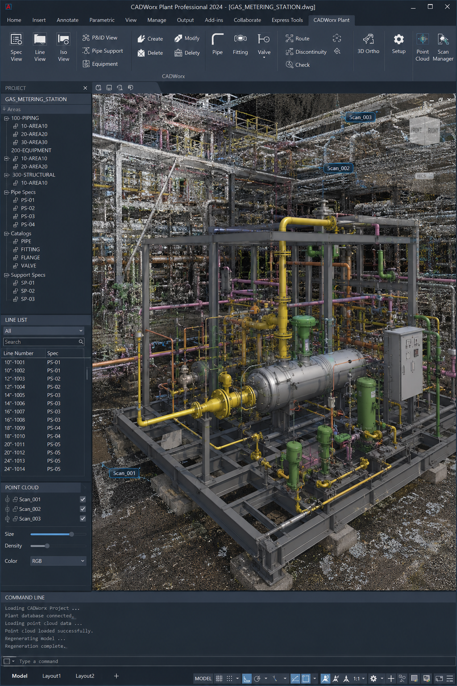Open the point cloud Color RGB dropdown
This screenshot has width=457, height=686.
58,561
